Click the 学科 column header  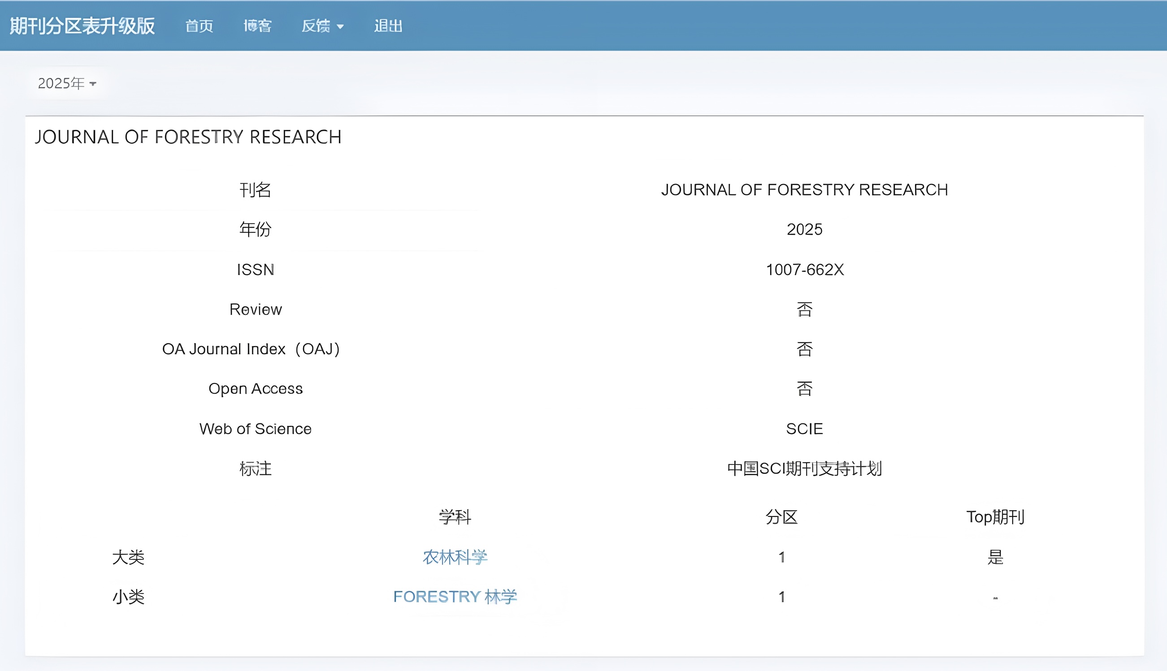pos(455,517)
